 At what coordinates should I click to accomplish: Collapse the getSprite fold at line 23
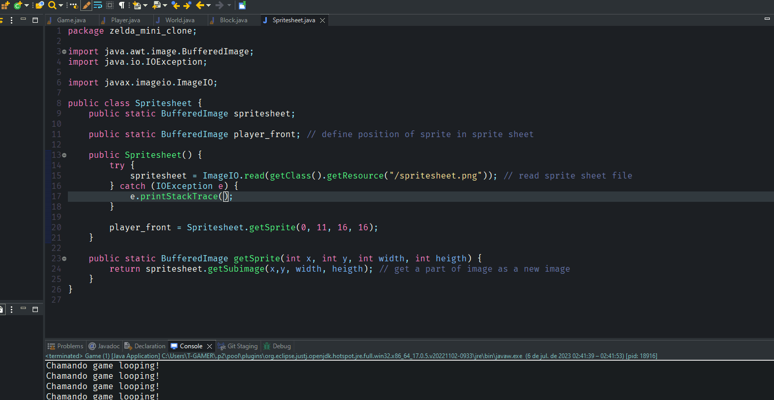64,259
